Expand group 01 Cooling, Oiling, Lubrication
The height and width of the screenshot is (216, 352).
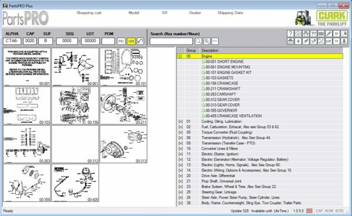click(180, 122)
